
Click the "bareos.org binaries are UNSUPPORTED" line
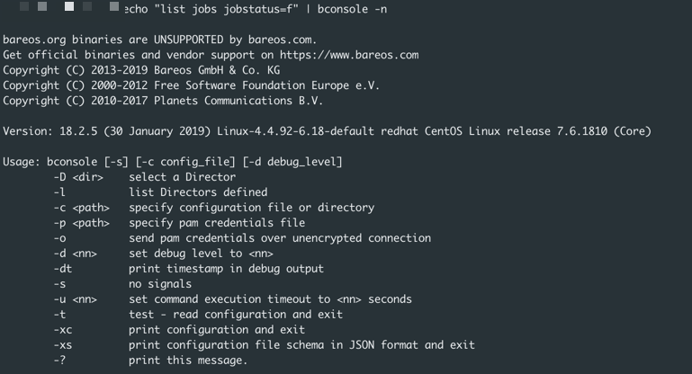159,40
